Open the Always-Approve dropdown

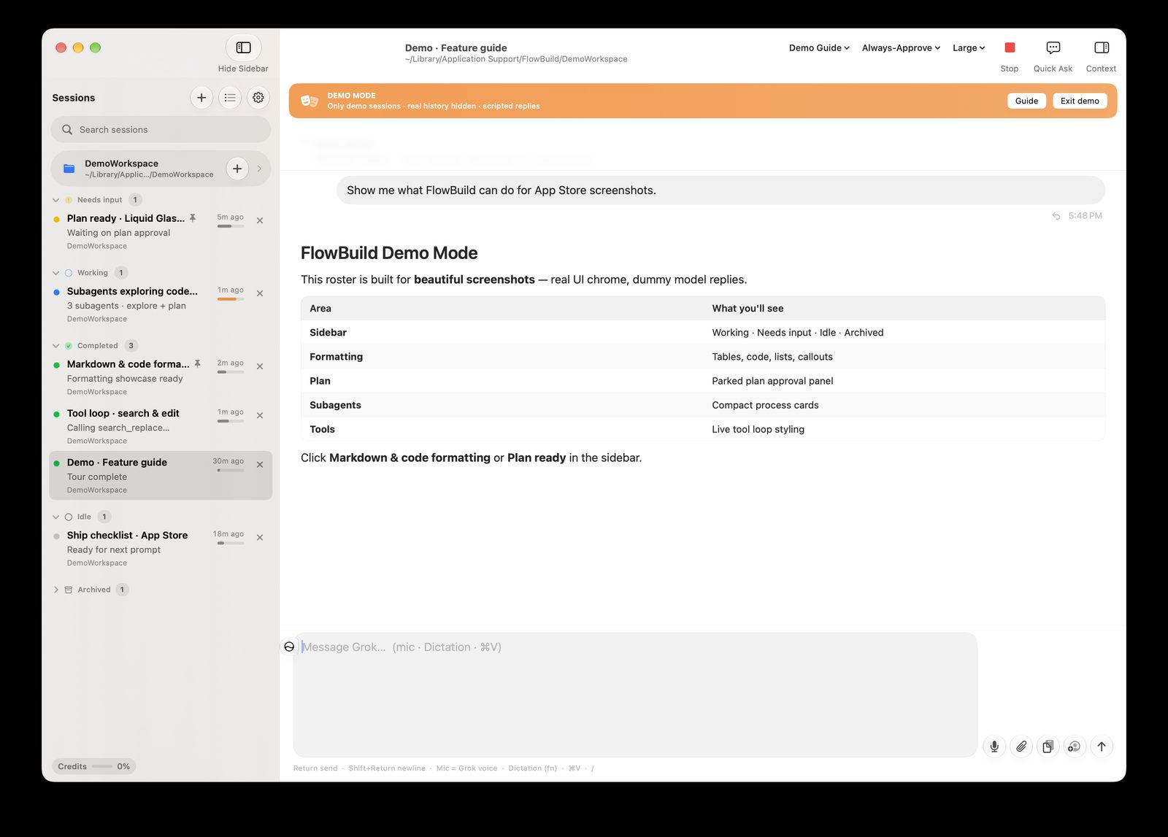pyautogui.click(x=901, y=48)
